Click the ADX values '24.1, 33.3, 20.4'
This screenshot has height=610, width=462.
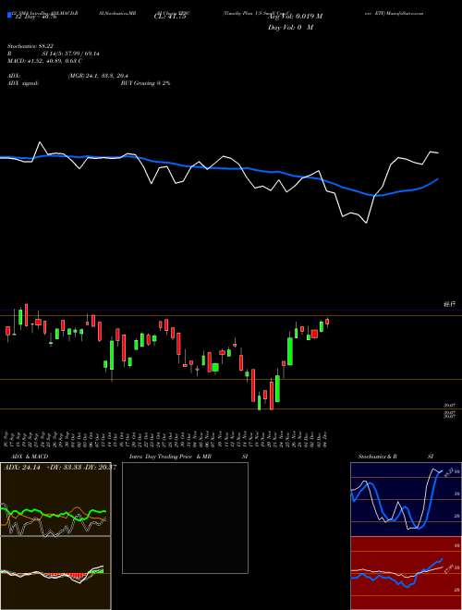click(x=107, y=76)
